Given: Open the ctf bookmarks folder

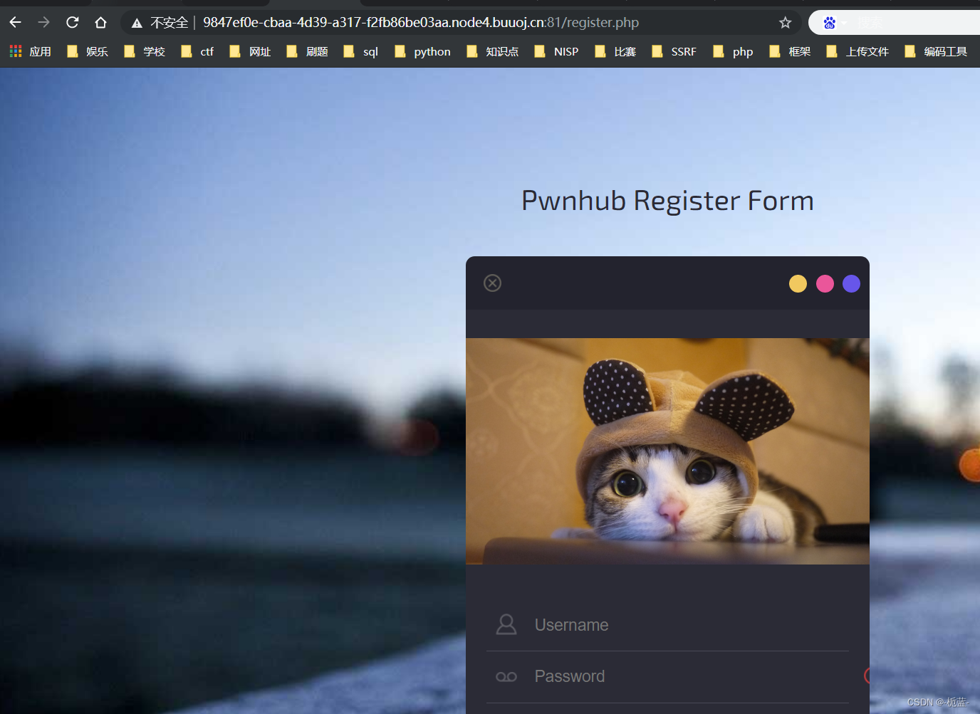Looking at the screenshot, I should tap(206, 51).
